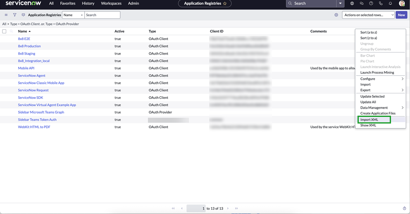
Task: Click the response time clock icon
Action: coord(404,208)
